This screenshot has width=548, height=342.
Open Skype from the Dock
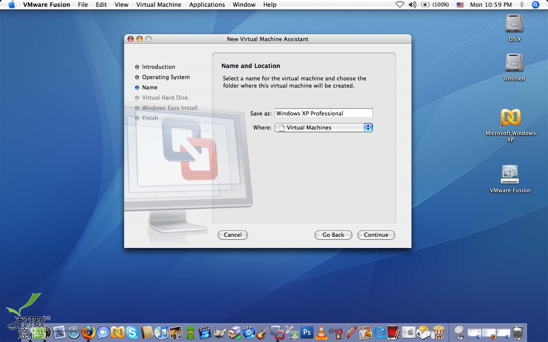pyautogui.click(x=132, y=332)
